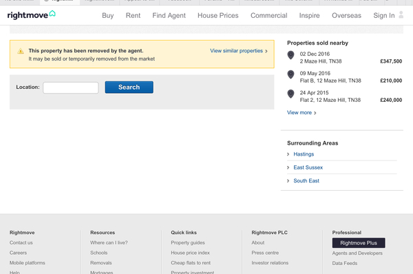Click chevron next to View more
Viewport: 413px width, 274px height.
point(315,113)
